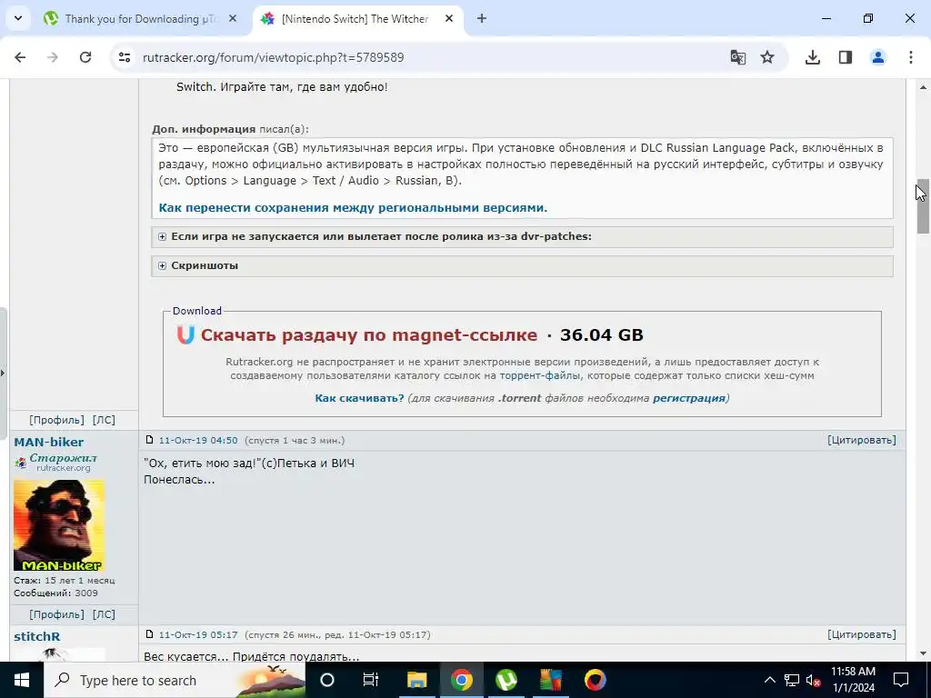Open ЛС link above MAN-biker's post

point(104,420)
